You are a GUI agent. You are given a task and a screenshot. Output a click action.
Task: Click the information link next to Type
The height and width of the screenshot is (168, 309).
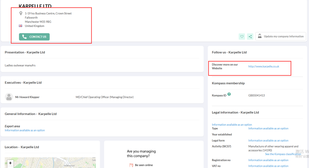(268, 129)
